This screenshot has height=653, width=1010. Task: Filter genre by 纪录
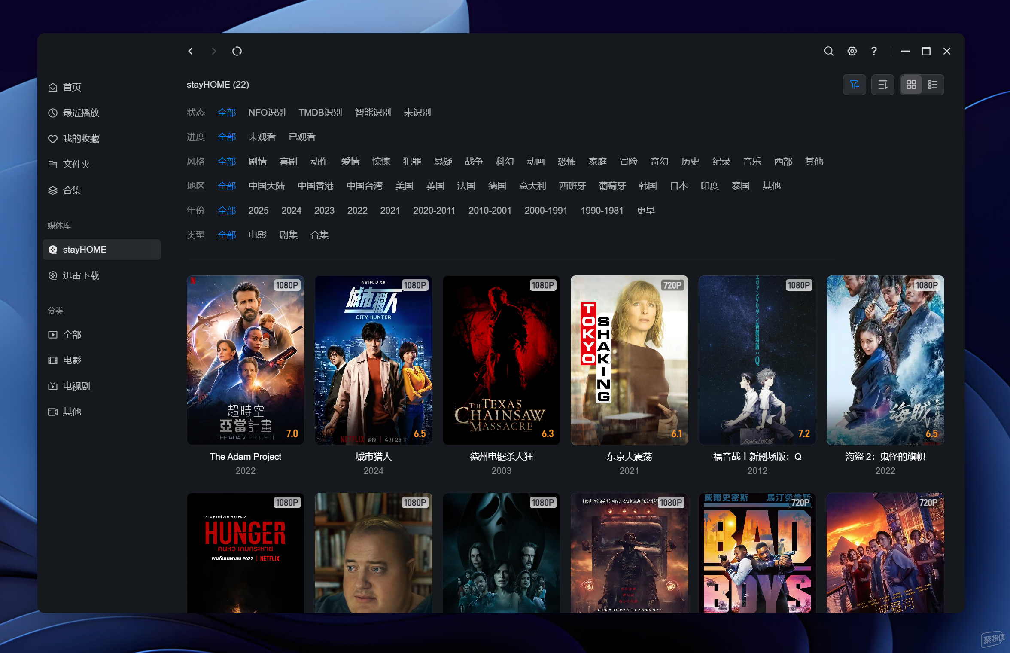pos(721,162)
